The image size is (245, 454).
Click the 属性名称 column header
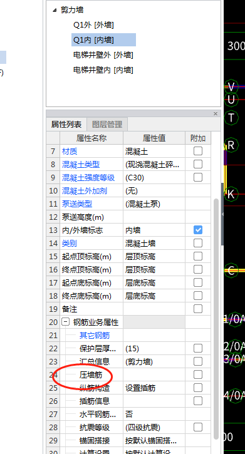[x=91, y=138]
